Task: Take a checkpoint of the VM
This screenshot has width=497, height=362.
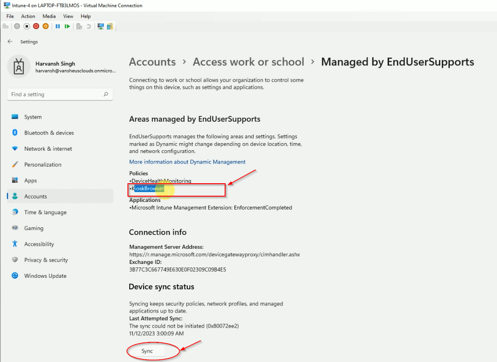Action: pyautogui.click(x=78, y=26)
